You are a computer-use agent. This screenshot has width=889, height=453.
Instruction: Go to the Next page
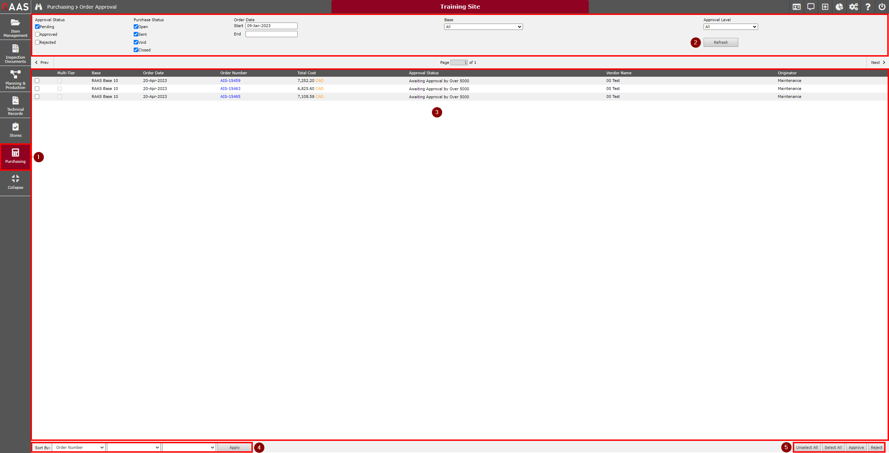pos(878,62)
